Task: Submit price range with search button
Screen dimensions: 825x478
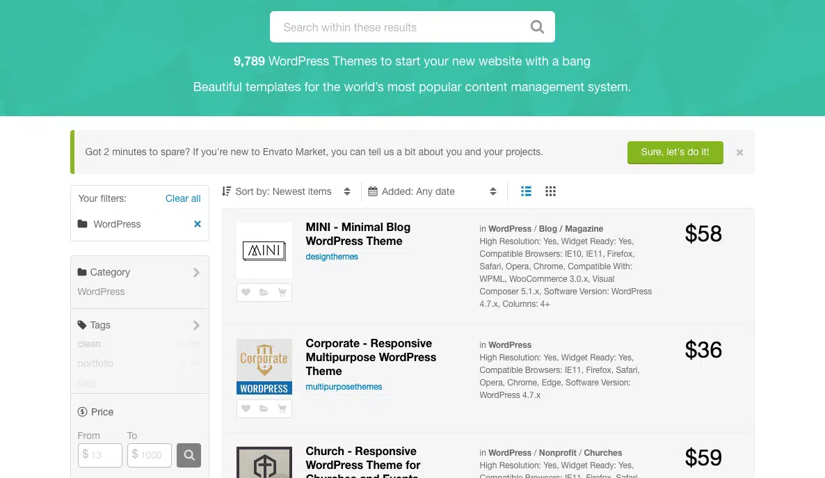Action: tap(189, 455)
